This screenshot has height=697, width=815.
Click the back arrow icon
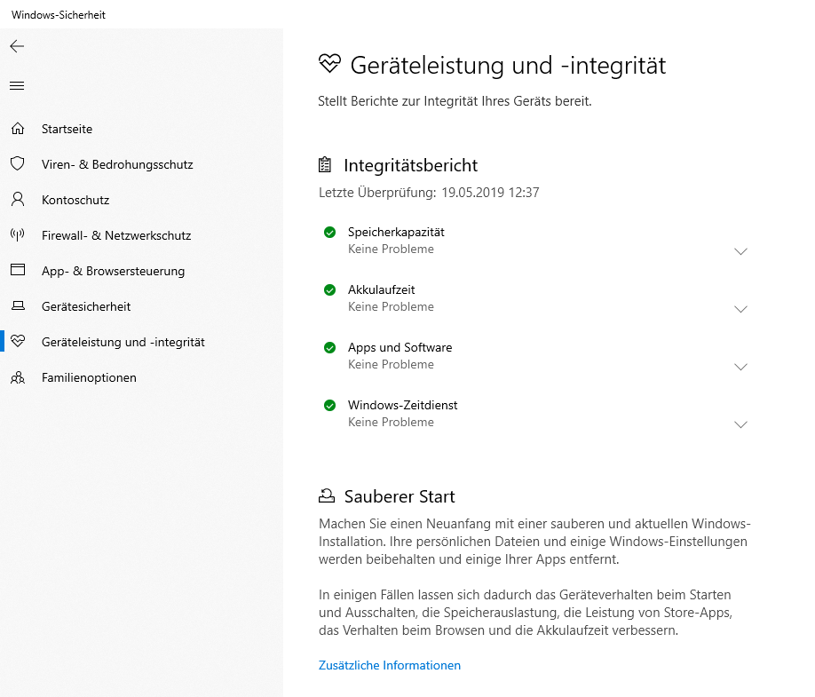pos(17,46)
